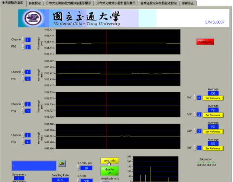Toggle the green Graphs On button
Screen dimensions: 233x182
pyautogui.click(x=110, y=171)
